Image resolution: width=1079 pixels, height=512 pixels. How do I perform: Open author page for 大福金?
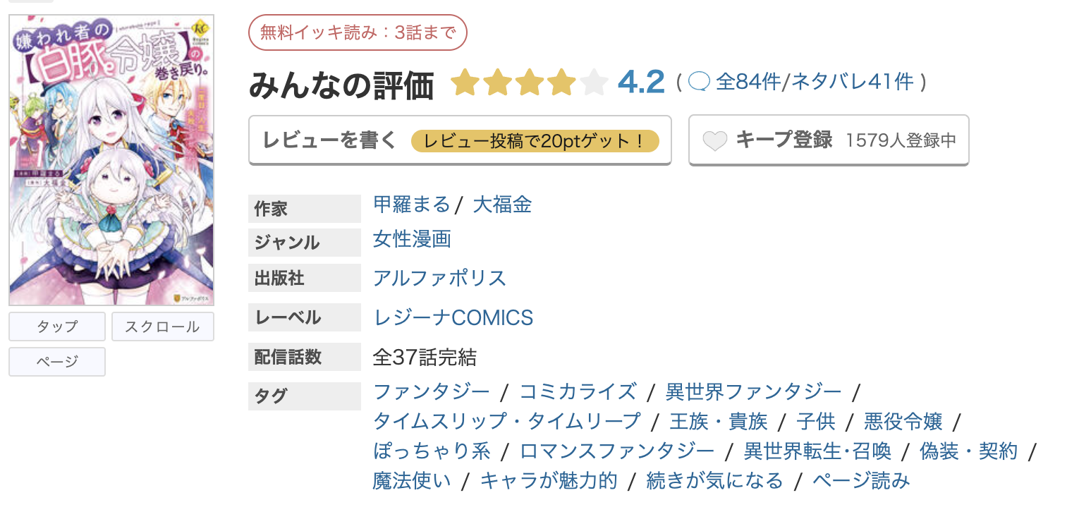pyautogui.click(x=502, y=205)
